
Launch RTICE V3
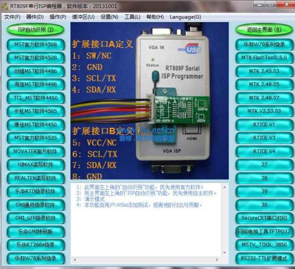pyautogui.click(x=264, y=138)
